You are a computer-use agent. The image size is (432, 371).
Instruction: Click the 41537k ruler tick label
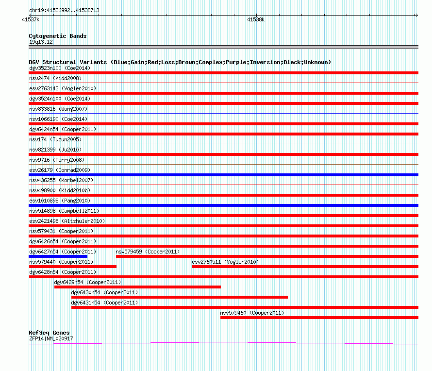(31, 19)
